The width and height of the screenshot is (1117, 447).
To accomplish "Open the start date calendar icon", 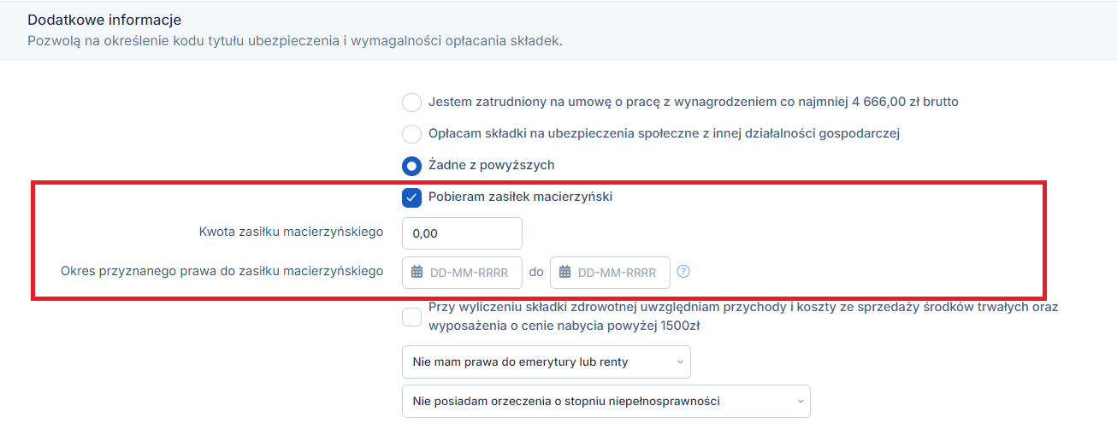I will (x=417, y=272).
